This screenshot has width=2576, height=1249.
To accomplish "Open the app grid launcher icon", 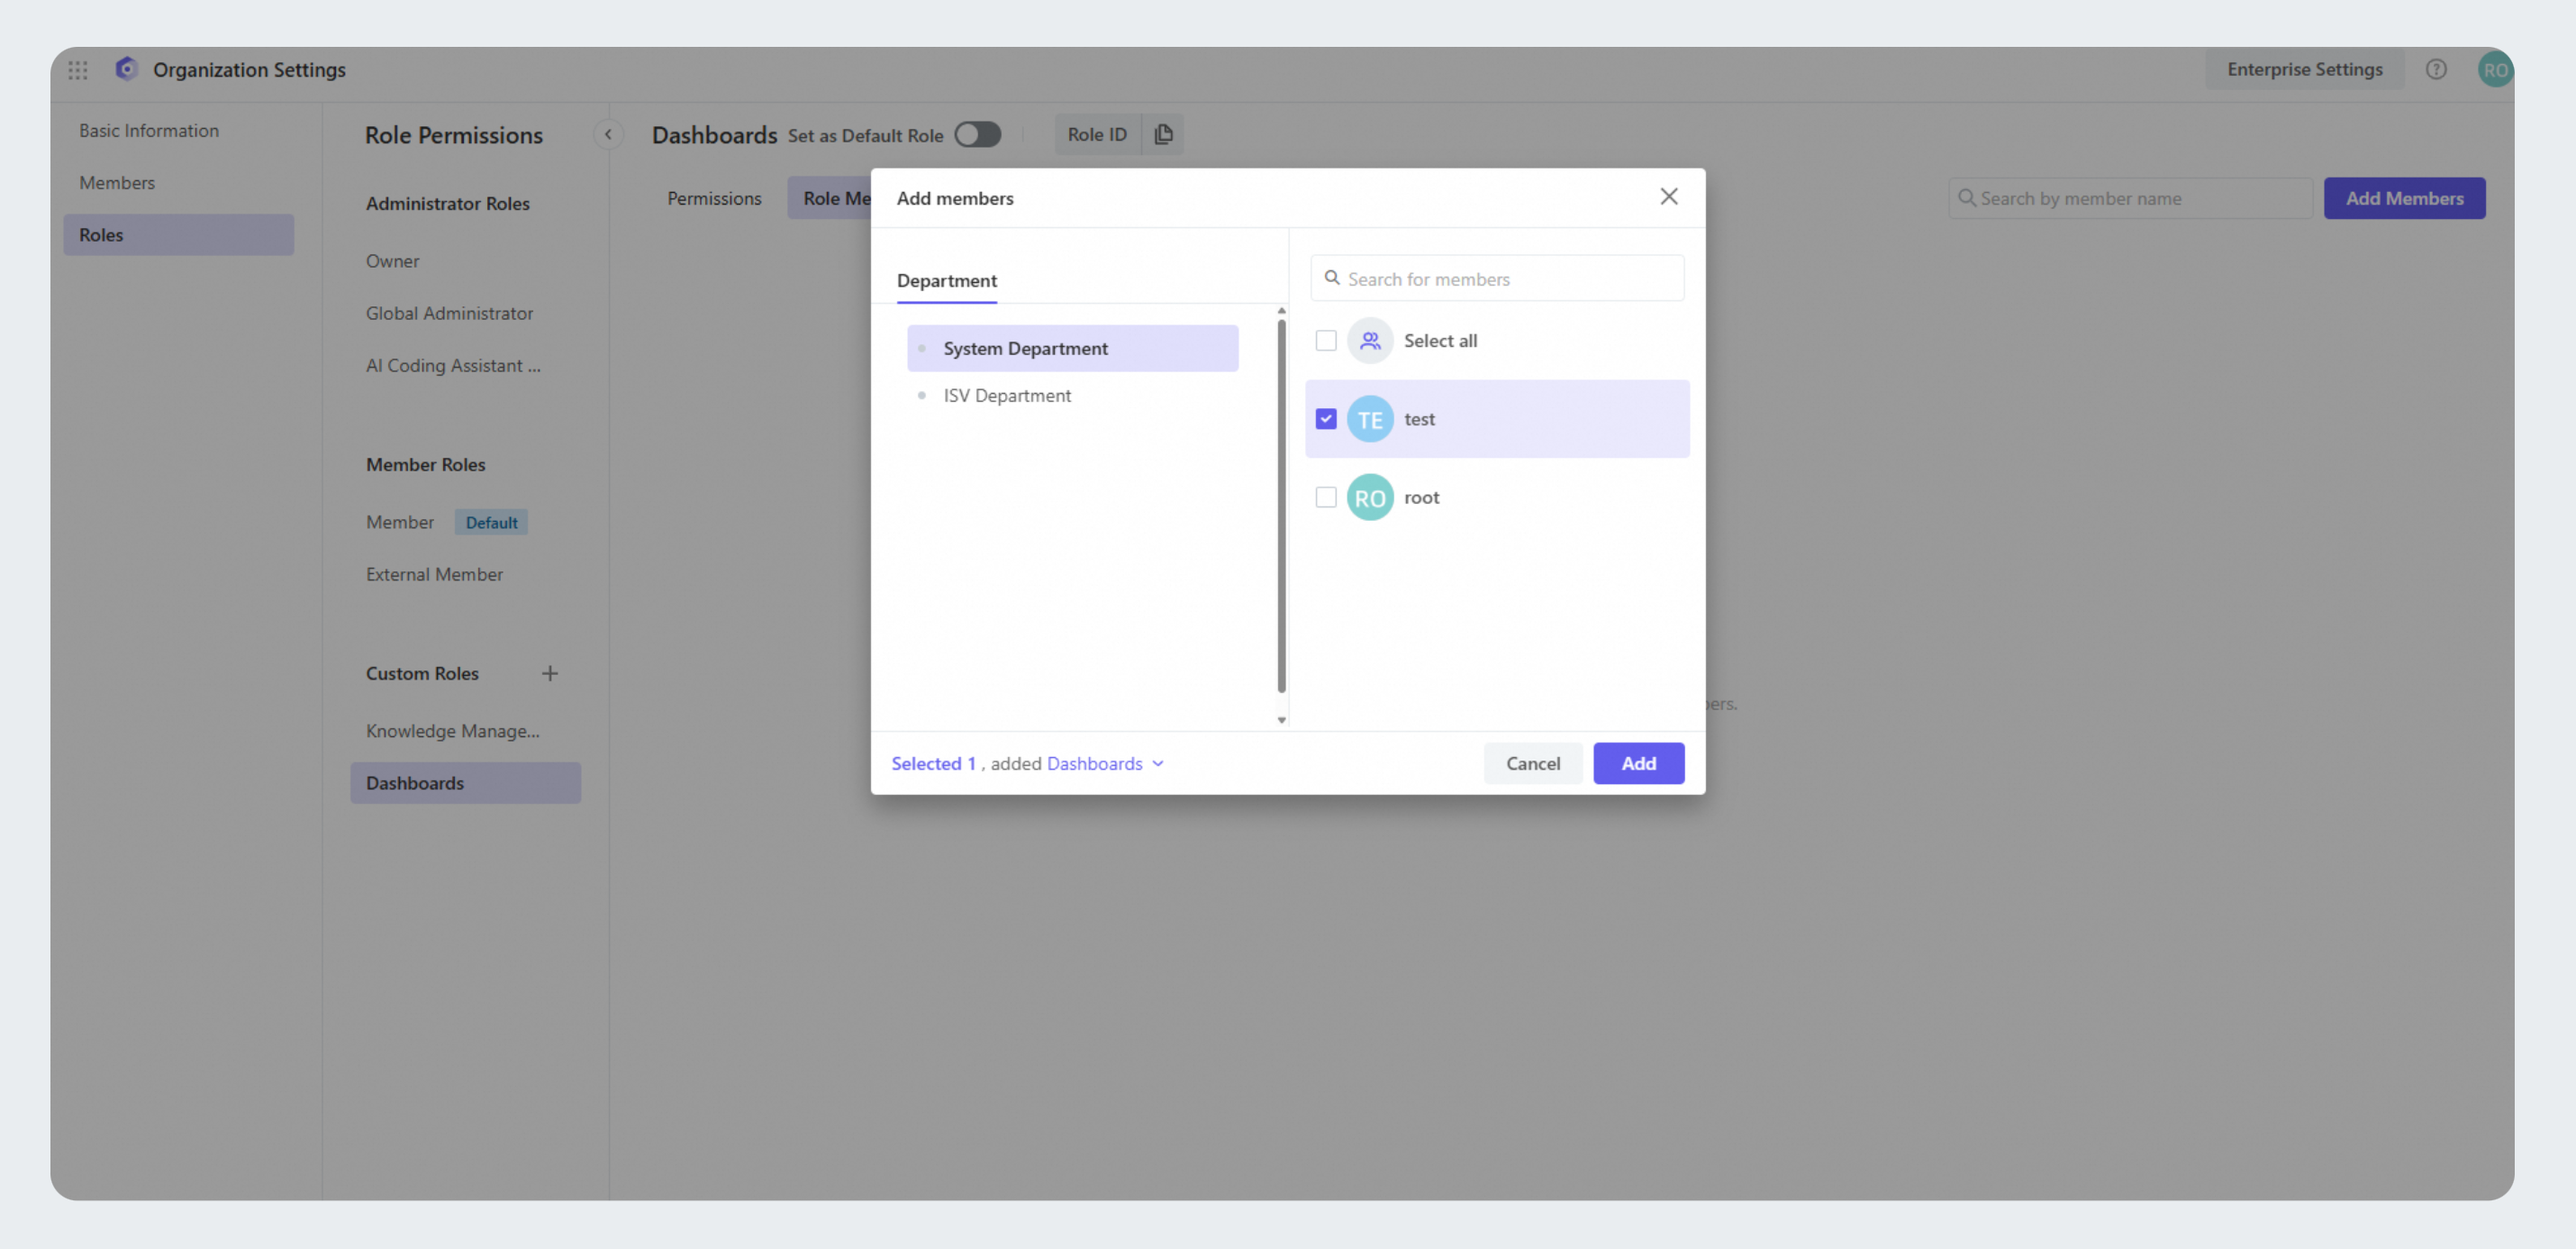I will [x=78, y=70].
